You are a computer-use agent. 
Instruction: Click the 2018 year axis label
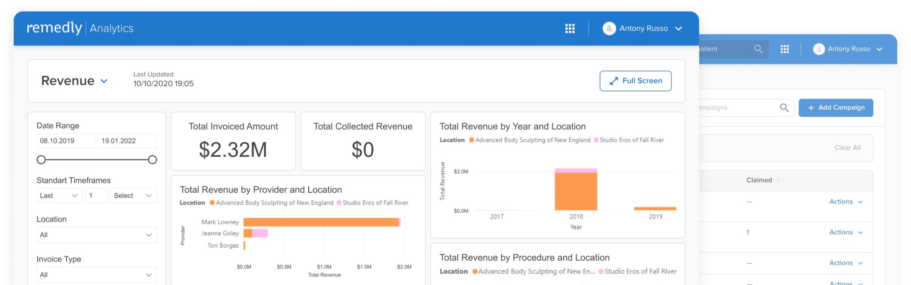coord(576,217)
